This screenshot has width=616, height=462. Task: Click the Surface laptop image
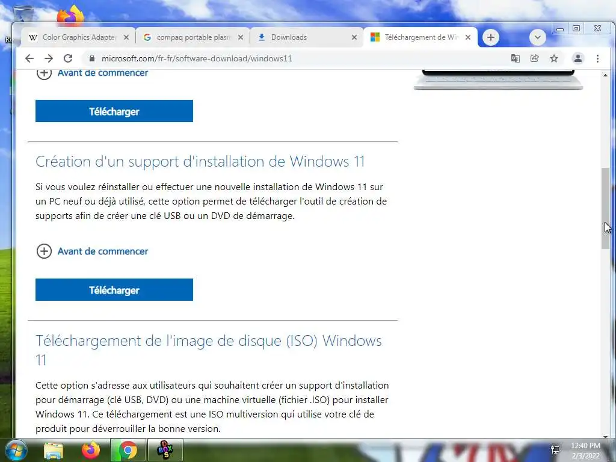498,80
